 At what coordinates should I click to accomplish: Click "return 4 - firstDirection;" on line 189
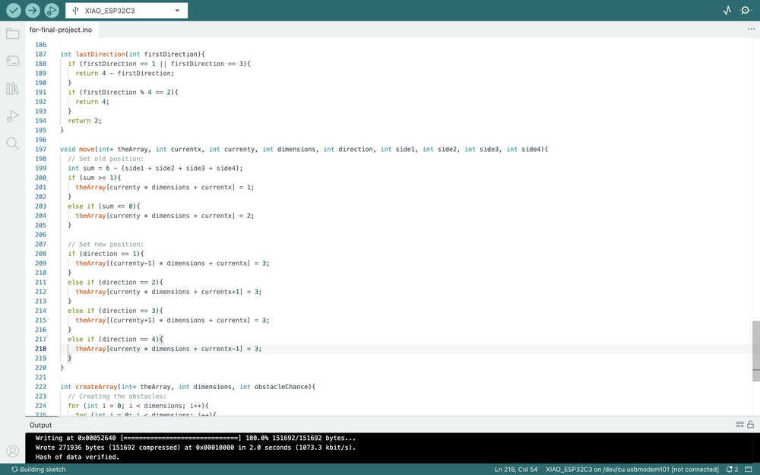click(125, 73)
